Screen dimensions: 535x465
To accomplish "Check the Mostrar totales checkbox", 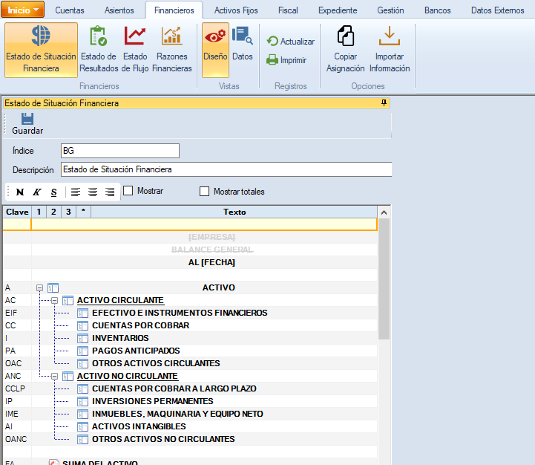I will tap(205, 192).
